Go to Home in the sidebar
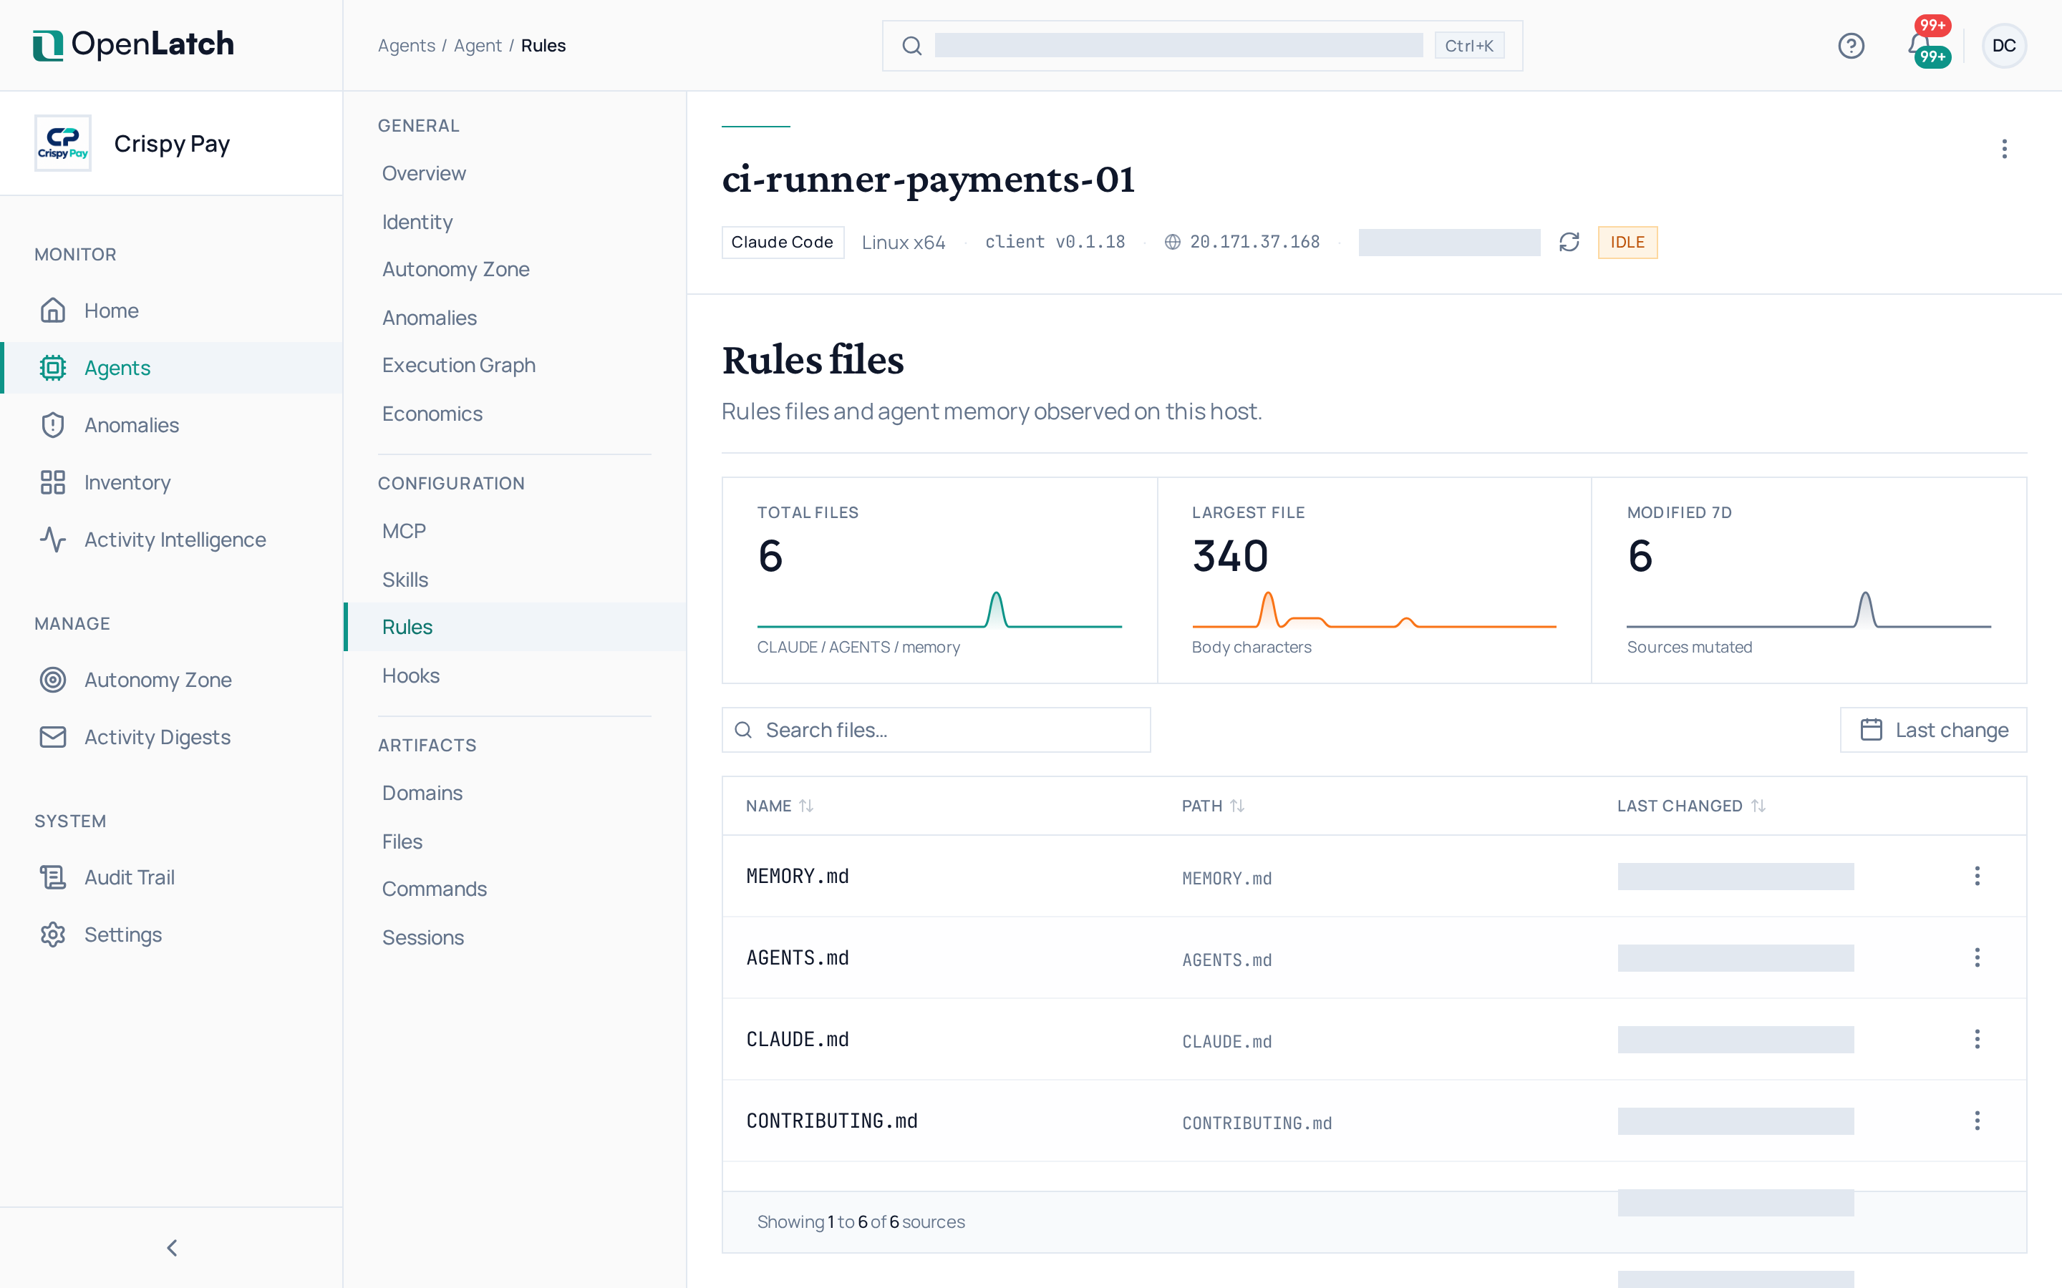Viewport: 2062px width, 1288px height. pyautogui.click(x=172, y=310)
